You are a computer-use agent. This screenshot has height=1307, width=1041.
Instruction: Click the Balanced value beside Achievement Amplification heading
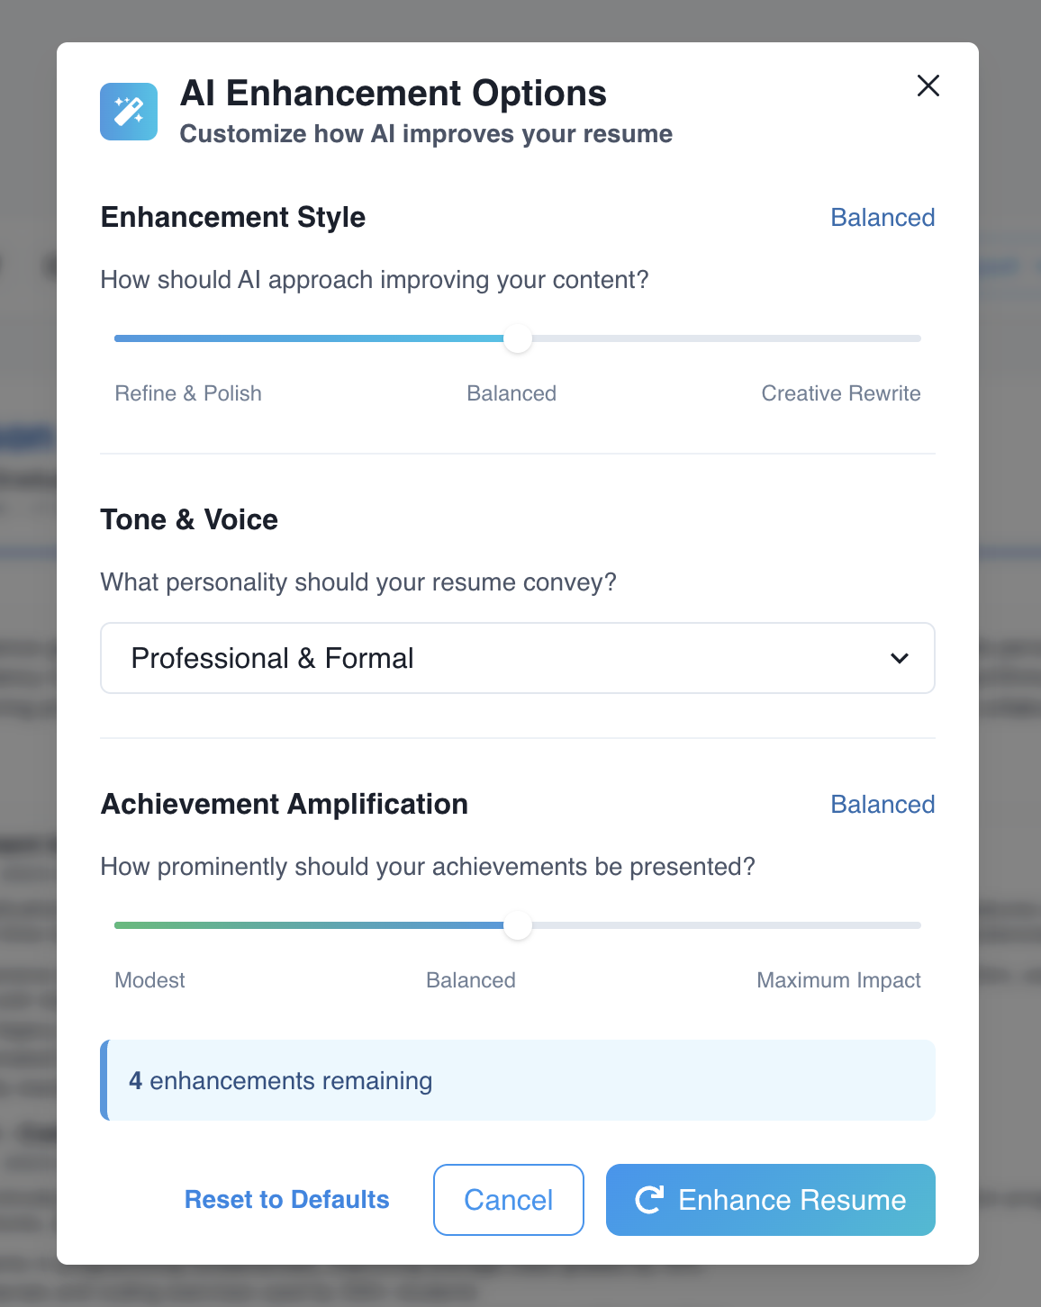point(883,805)
